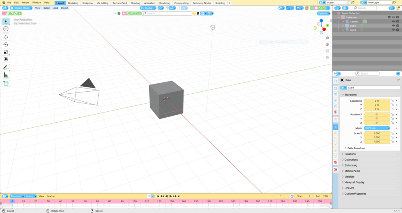Hide the Light in viewport via eye icon
The height and width of the screenshot is (213, 402).
(394, 30)
